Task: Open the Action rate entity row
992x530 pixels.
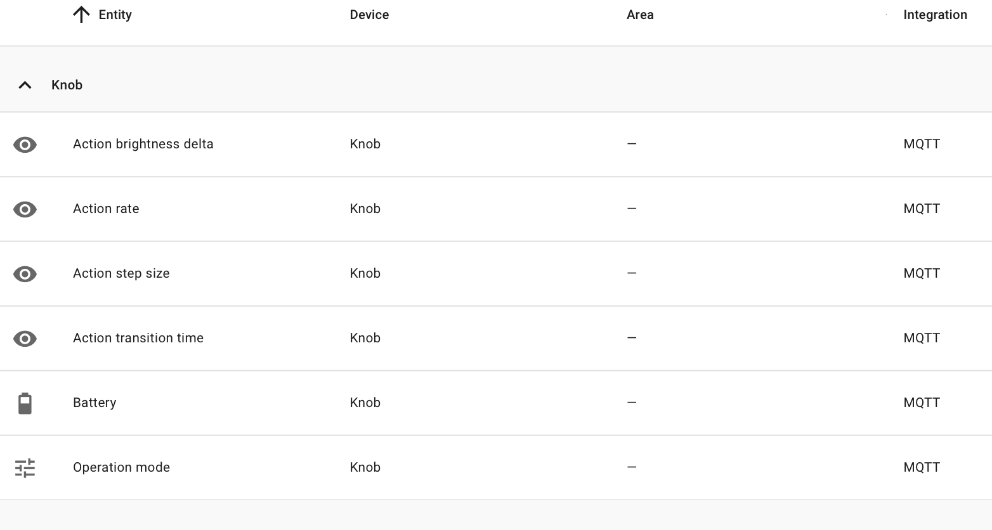Action: pyautogui.click(x=106, y=209)
